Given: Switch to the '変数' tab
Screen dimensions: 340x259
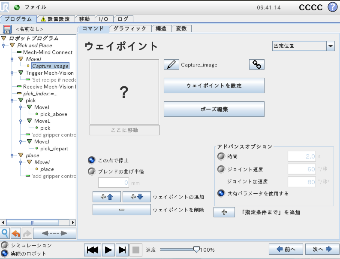Looking at the screenshot, I should 181,28.
